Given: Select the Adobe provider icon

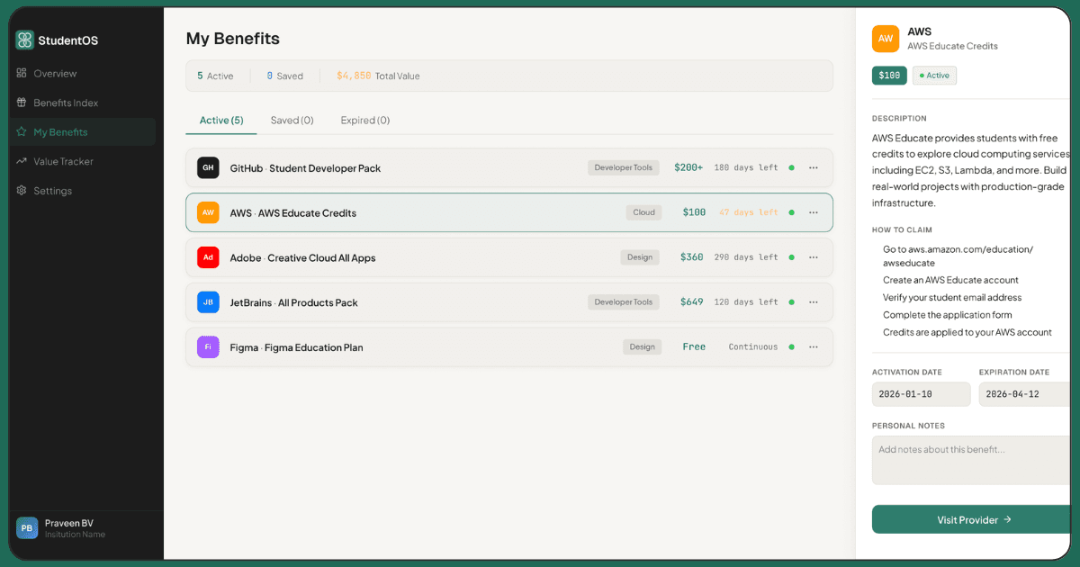Looking at the screenshot, I should [x=208, y=256].
